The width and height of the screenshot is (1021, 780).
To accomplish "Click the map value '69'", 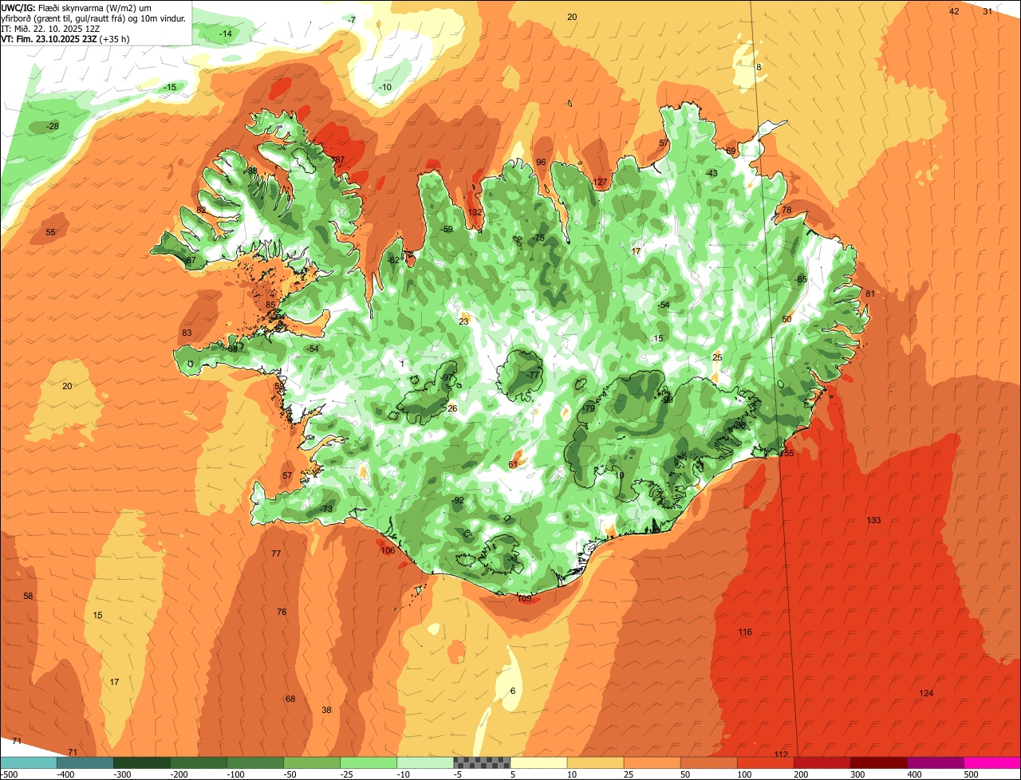I will coord(731,151).
